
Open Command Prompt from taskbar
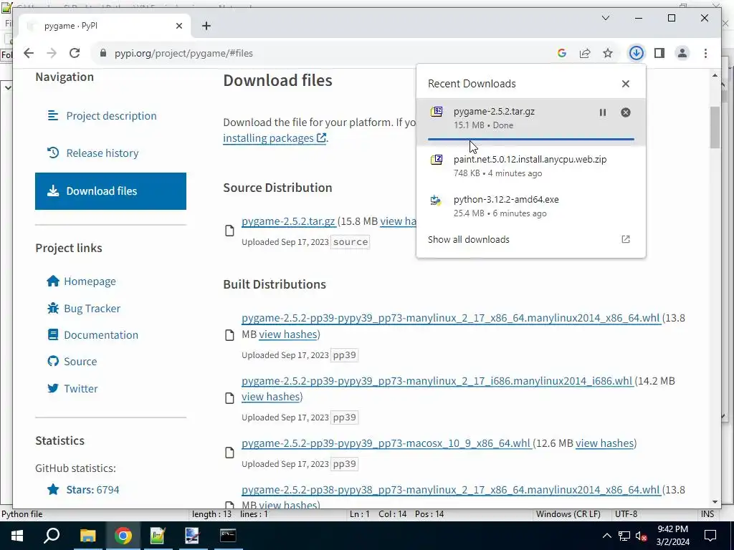(228, 536)
